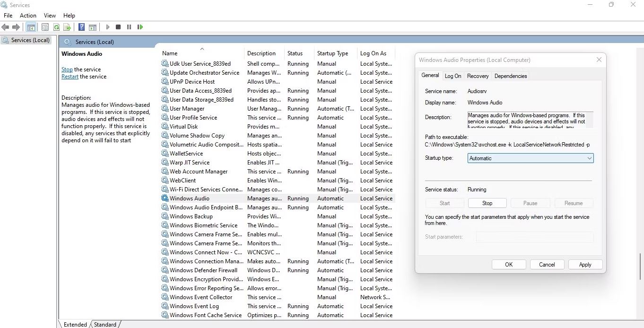Image resolution: width=644 pixels, height=328 pixels.
Task: Select the Windows Font Cache Service row
Action: (x=278, y=315)
